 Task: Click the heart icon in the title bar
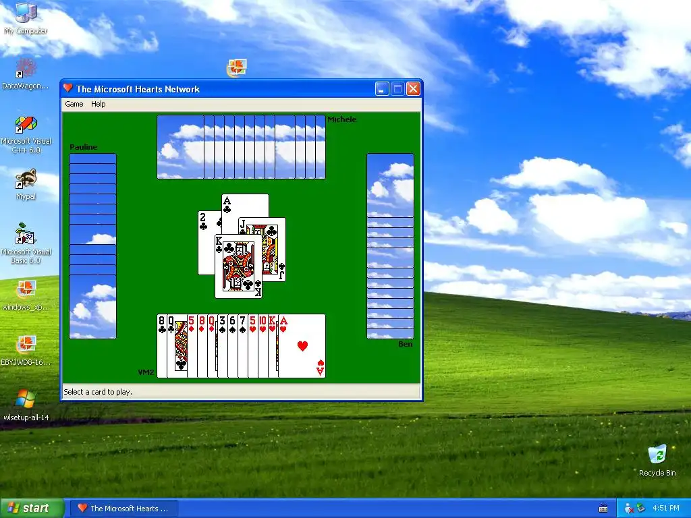tap(67, 88)
